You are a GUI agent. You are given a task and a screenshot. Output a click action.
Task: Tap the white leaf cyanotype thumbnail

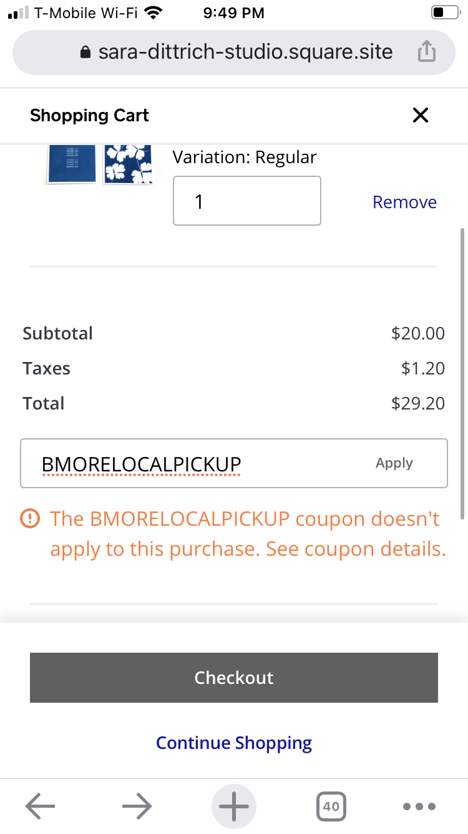click(128, 164)
